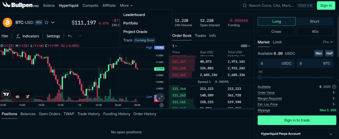
Task: Expand the chart to fullscreen
Action: 160,97
